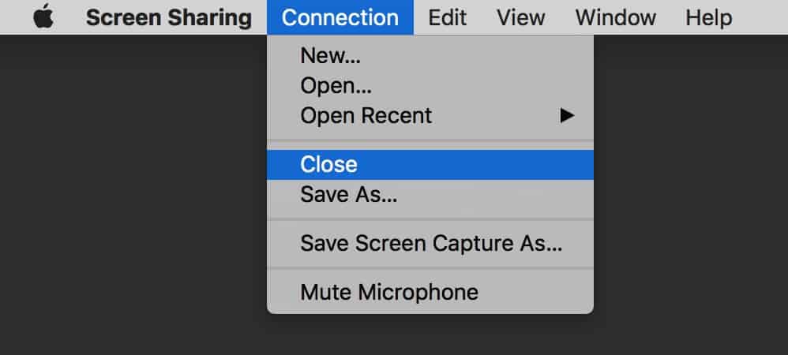Screen dimensions: 788x355
Task: Open the View menu
Action: click(520, 17)
